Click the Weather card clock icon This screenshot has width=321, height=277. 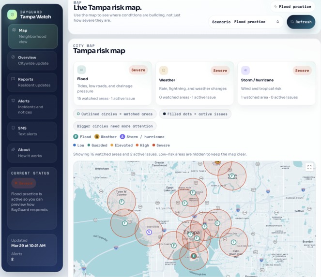click(x=163, y=70)
